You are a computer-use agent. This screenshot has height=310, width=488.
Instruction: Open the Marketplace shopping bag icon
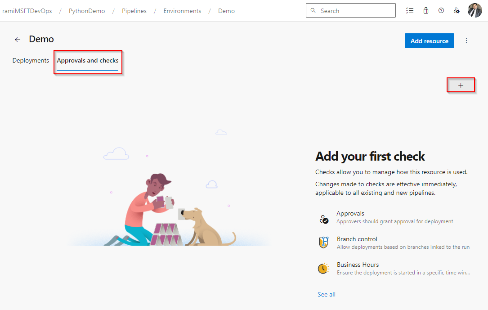(425, 10)
